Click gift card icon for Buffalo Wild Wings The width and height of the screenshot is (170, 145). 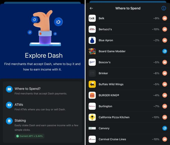[x=165, y=84]
